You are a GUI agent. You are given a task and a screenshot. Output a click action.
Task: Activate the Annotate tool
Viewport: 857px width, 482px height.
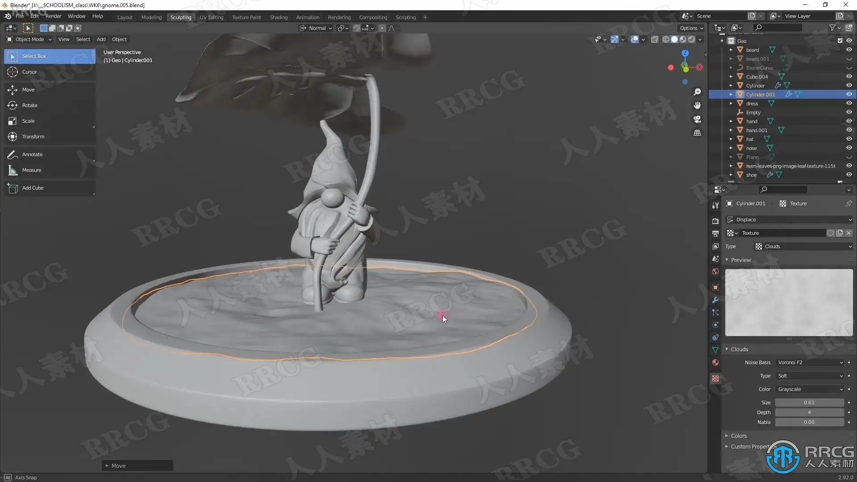pyautogui.click(x=32, y=154)
